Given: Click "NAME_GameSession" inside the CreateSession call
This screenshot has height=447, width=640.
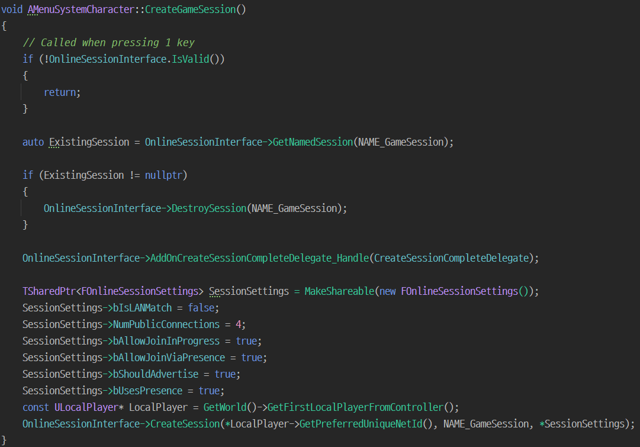Looking at the screenshot, I should [486, 424].
